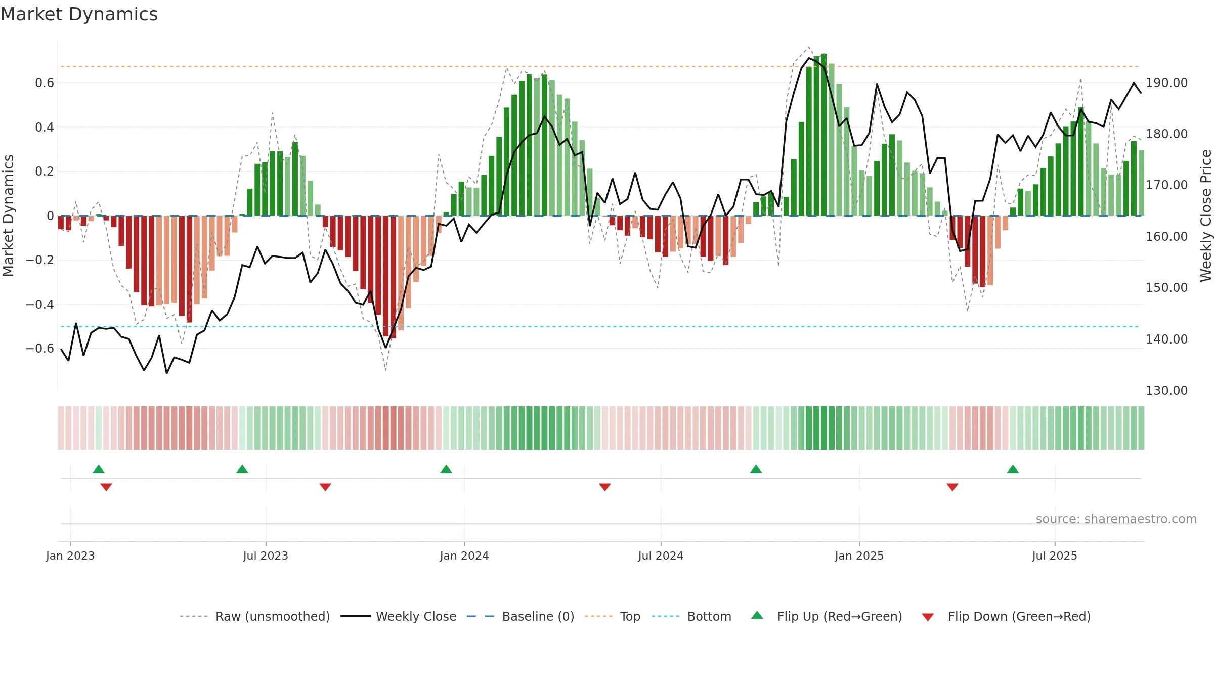Click the −0.6 left axis label
1214x683 pixels.
click(40, 348)
